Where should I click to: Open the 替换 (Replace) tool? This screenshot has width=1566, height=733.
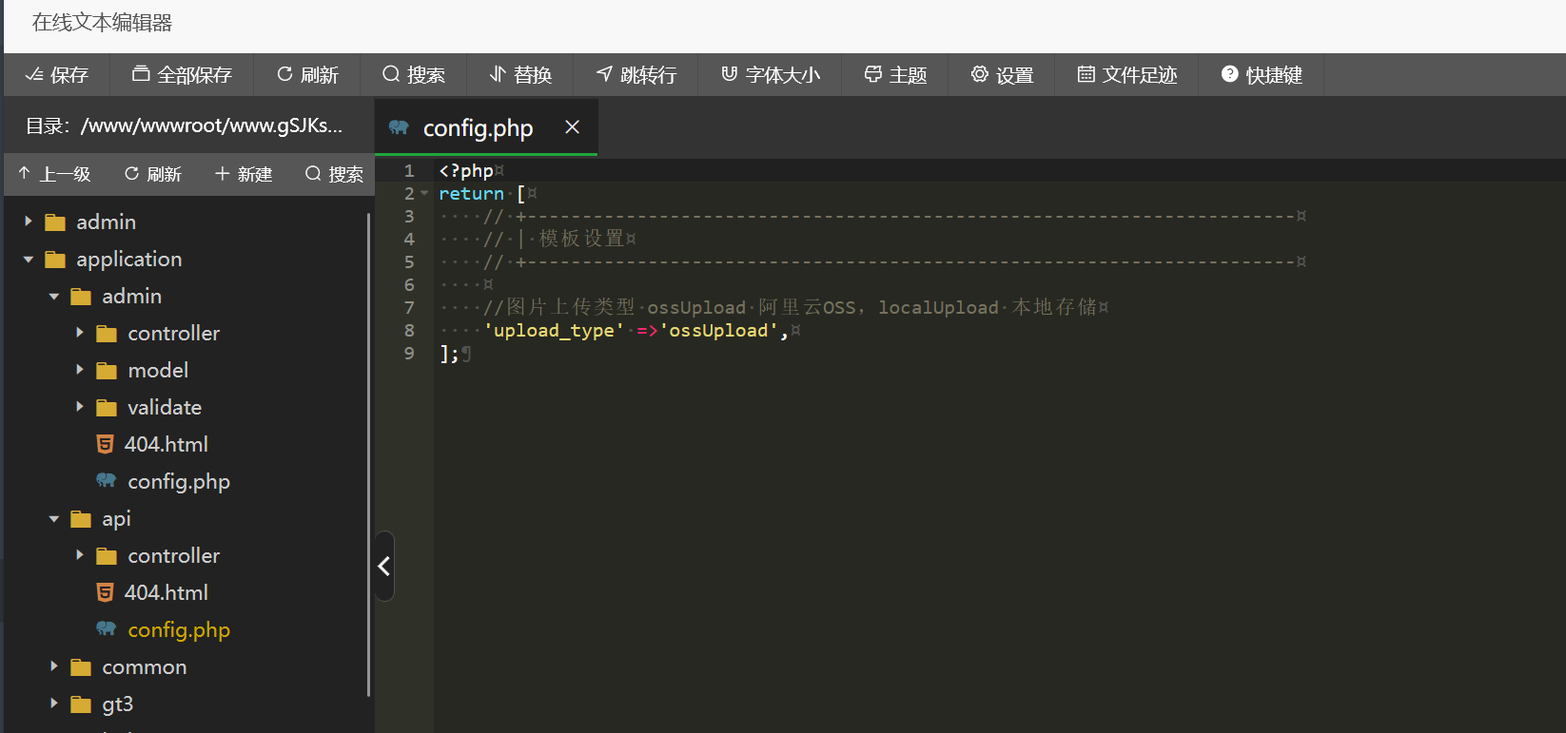click(520, 75)
